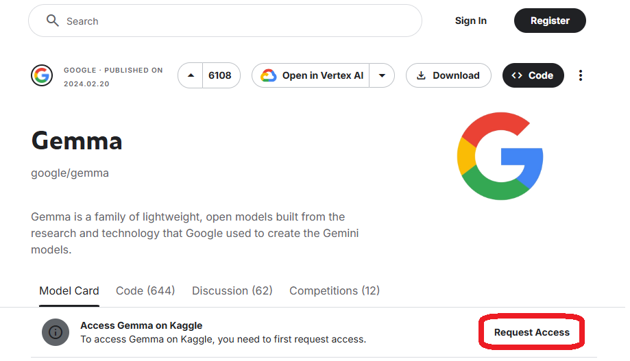
Task: Click the large Google G logo image
Action: tap(500, 155)
